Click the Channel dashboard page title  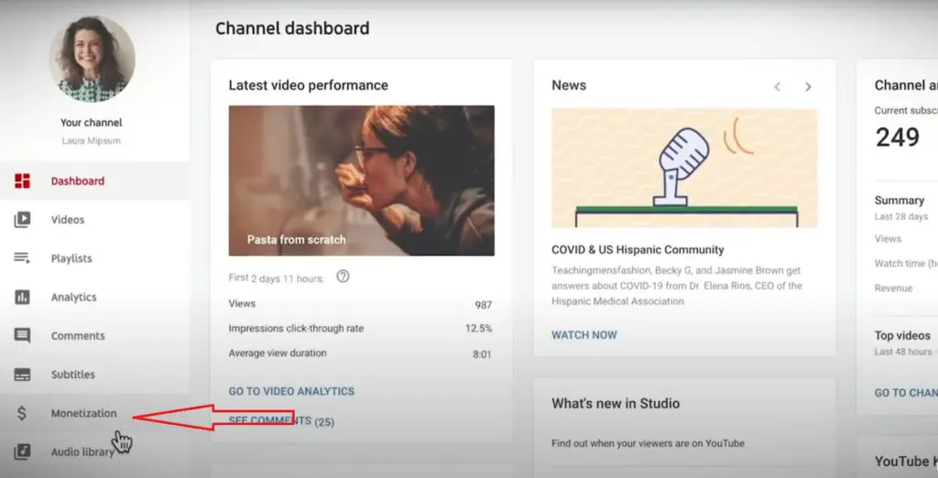tap(292, 28)
